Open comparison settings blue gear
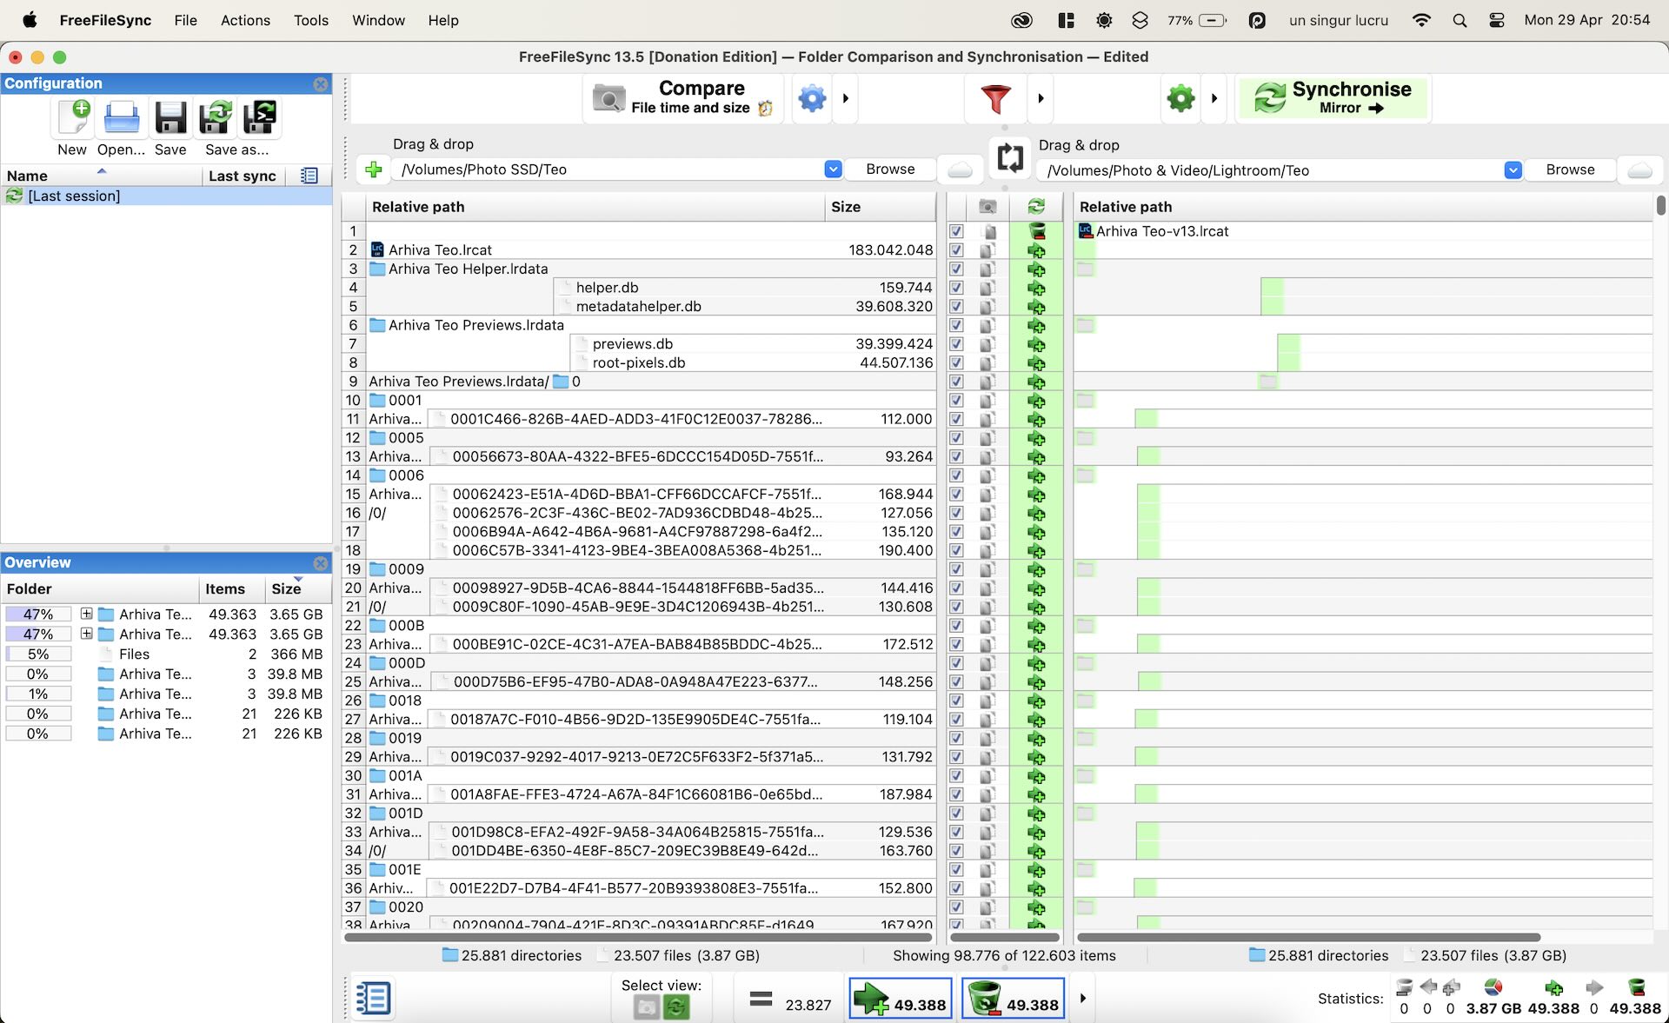Image resolution: width=1669 pixels, height=1023 pixels. point(812,98)
